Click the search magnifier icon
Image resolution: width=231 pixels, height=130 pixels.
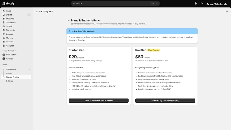coord(74,3)
